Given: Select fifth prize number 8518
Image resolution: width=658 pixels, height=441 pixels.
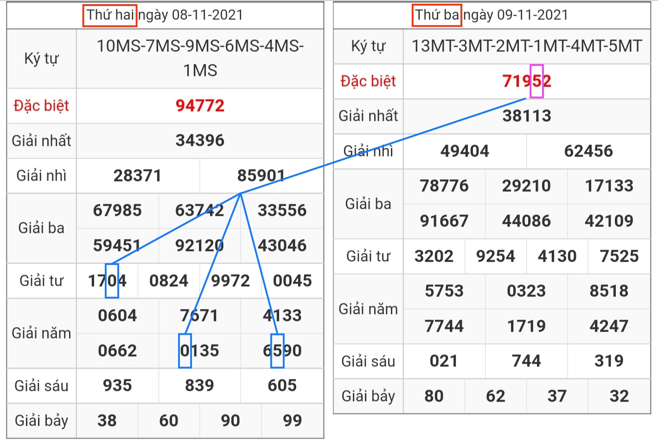Looking at the screenshot, I should pos(609,291).
